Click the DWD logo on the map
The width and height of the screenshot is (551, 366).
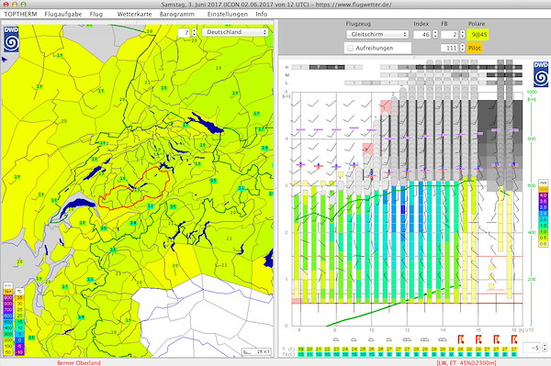(11, 39)
